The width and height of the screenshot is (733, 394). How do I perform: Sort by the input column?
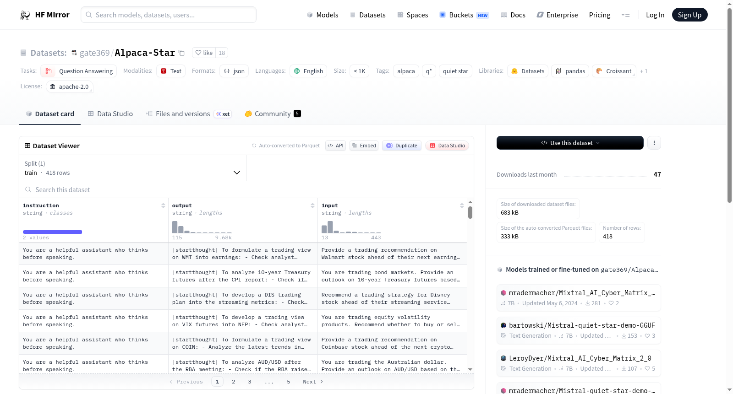tap(462, 205)
